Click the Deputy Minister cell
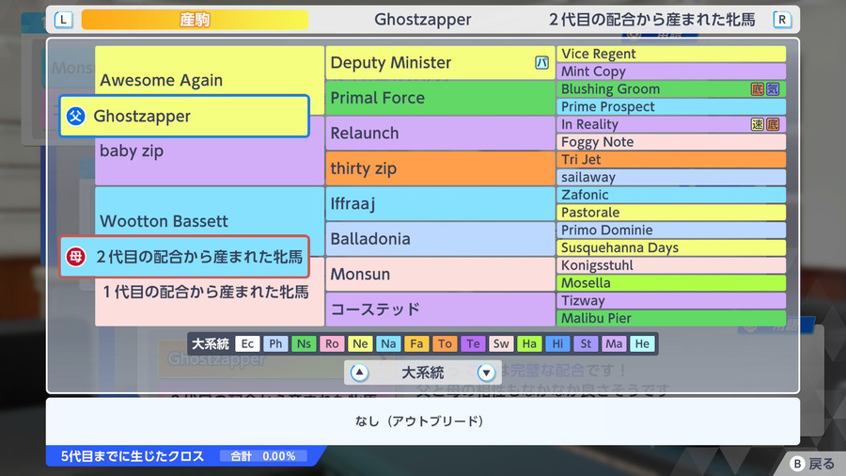 pyautogui.click(x=440, y=63)
